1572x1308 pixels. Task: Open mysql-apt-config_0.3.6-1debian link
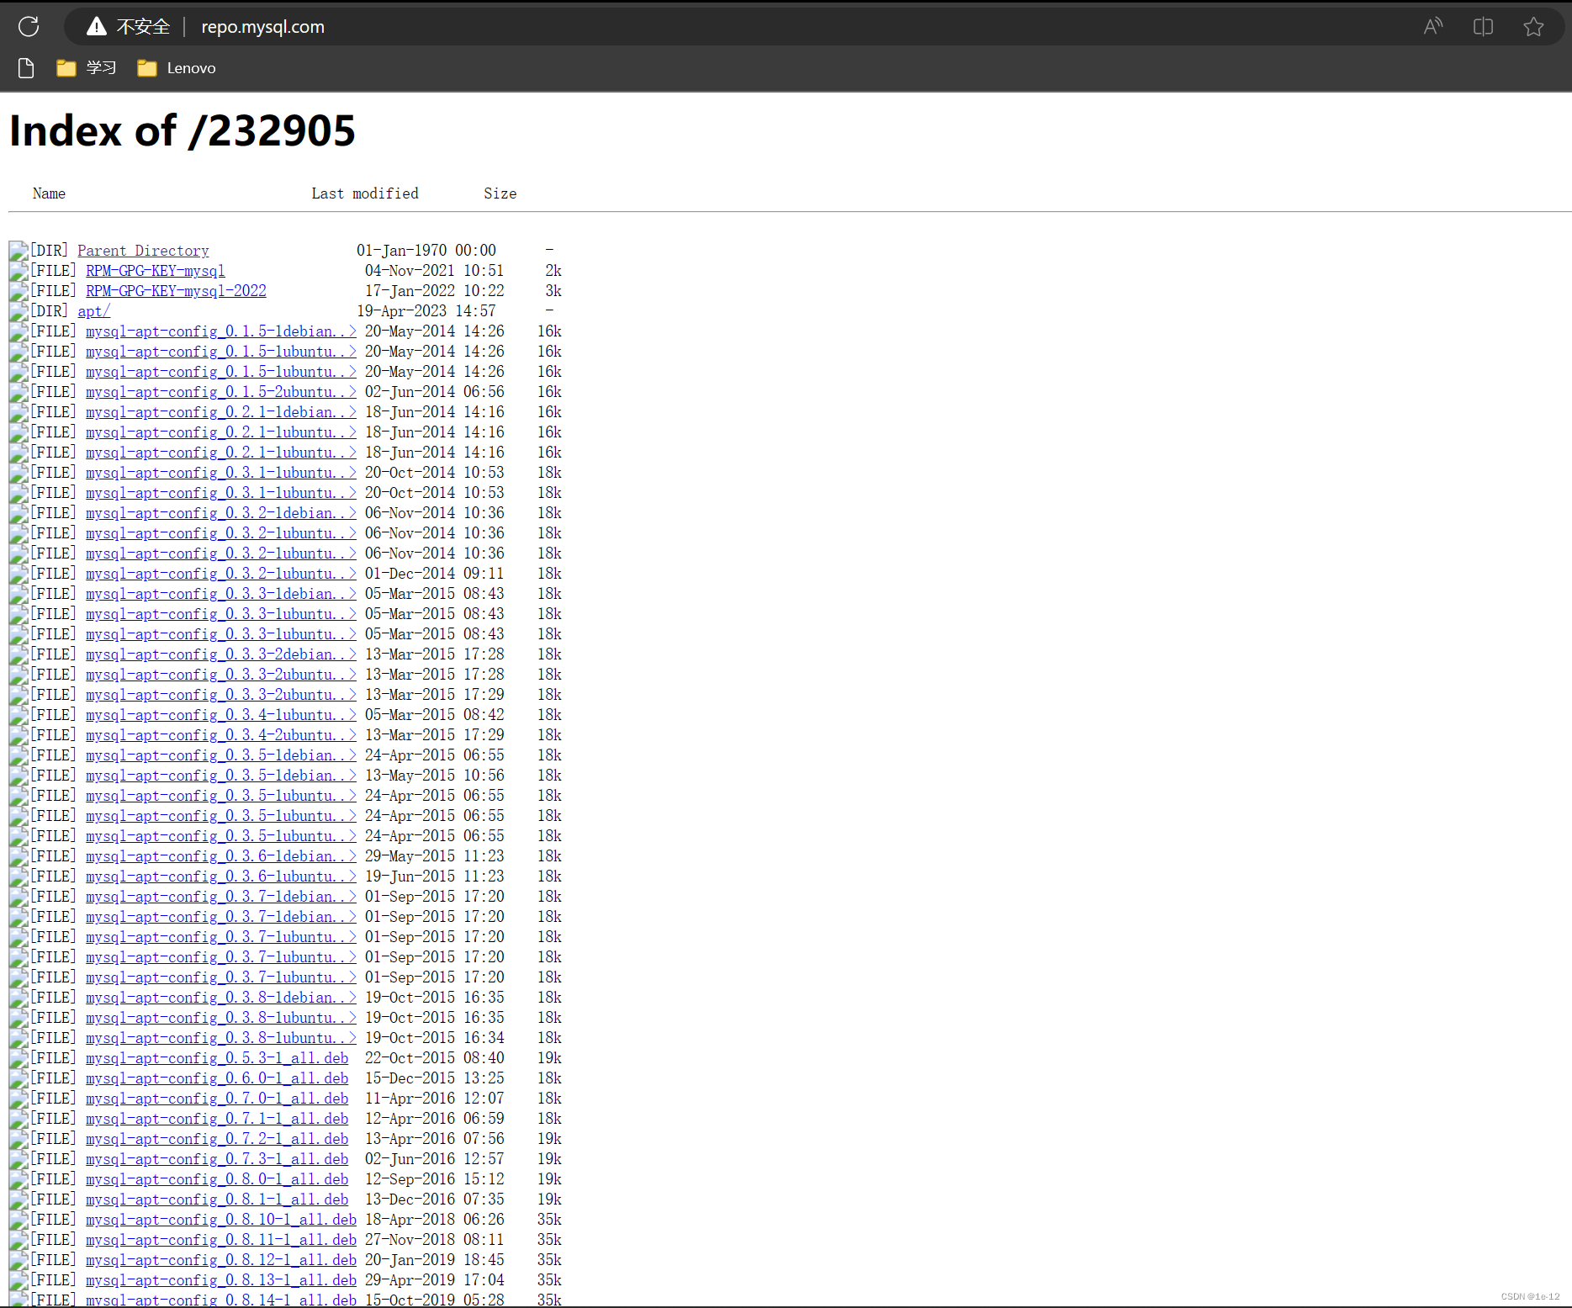pos(221,856)
